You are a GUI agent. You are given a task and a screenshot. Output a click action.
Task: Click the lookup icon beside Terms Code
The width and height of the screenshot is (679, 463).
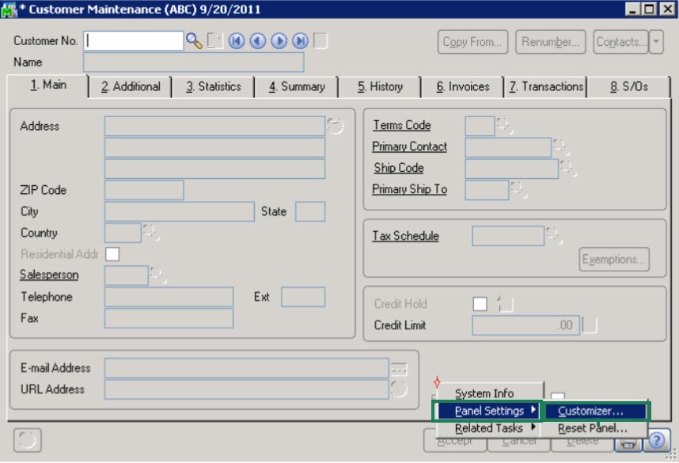point(505,126)
